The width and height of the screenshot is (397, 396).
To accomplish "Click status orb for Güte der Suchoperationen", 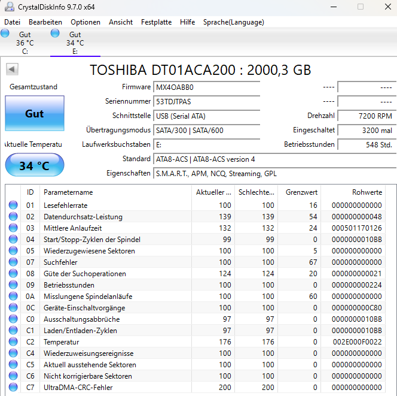I will [x=13, y=273].
